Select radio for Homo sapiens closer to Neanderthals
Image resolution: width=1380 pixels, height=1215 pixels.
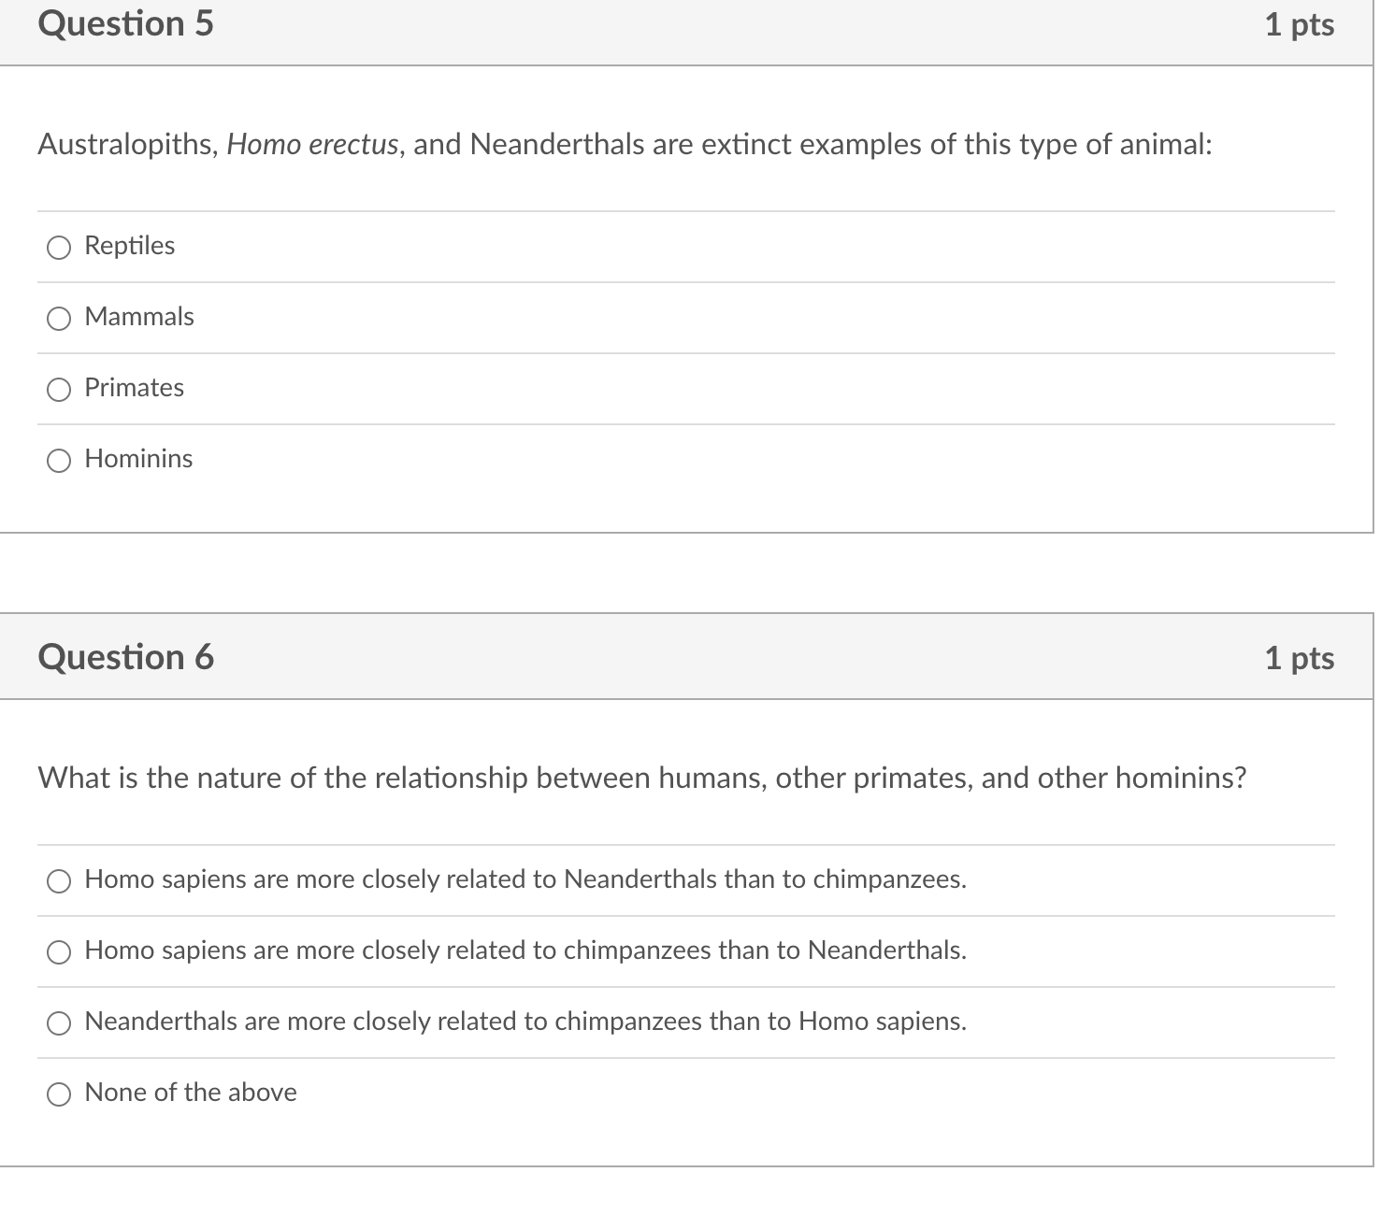coord(59,880)
